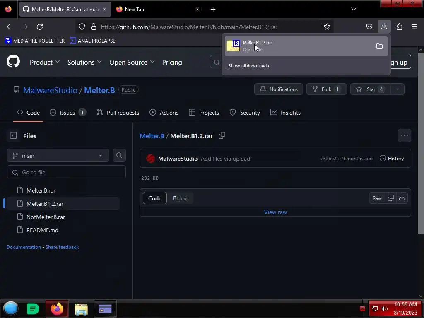Open the Pricing page
This screenshot has width=424, height=318.
pos(172,62)
